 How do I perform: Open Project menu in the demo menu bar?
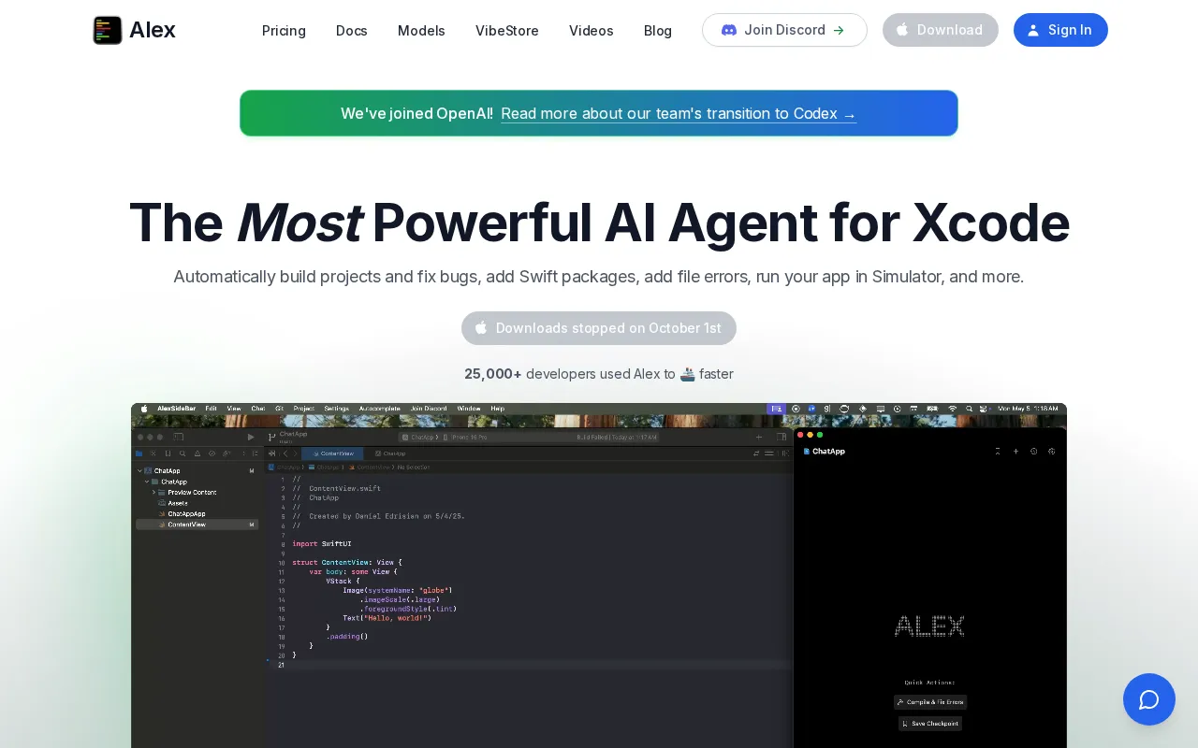[304, 409]
